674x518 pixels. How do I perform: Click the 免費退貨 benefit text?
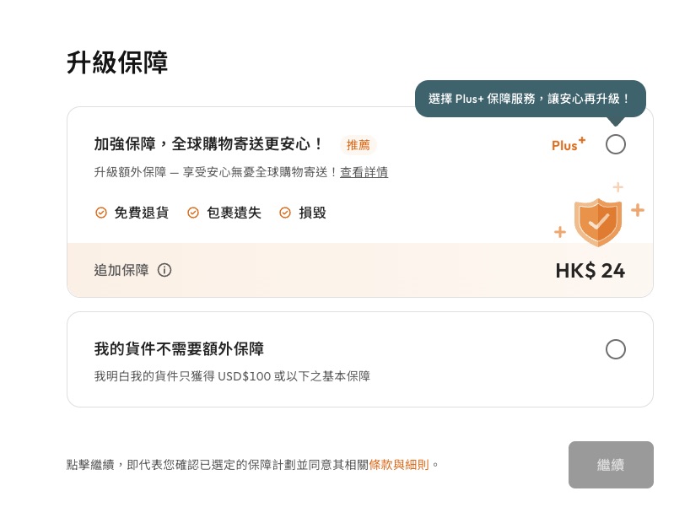(142, 213)
